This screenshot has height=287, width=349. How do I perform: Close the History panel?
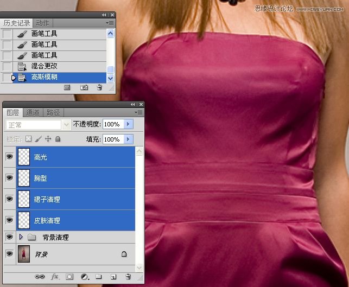[x=112, y=15]
